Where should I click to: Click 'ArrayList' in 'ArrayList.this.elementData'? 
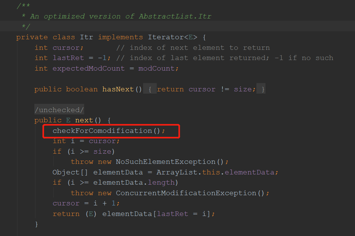[x=177, y=172]
